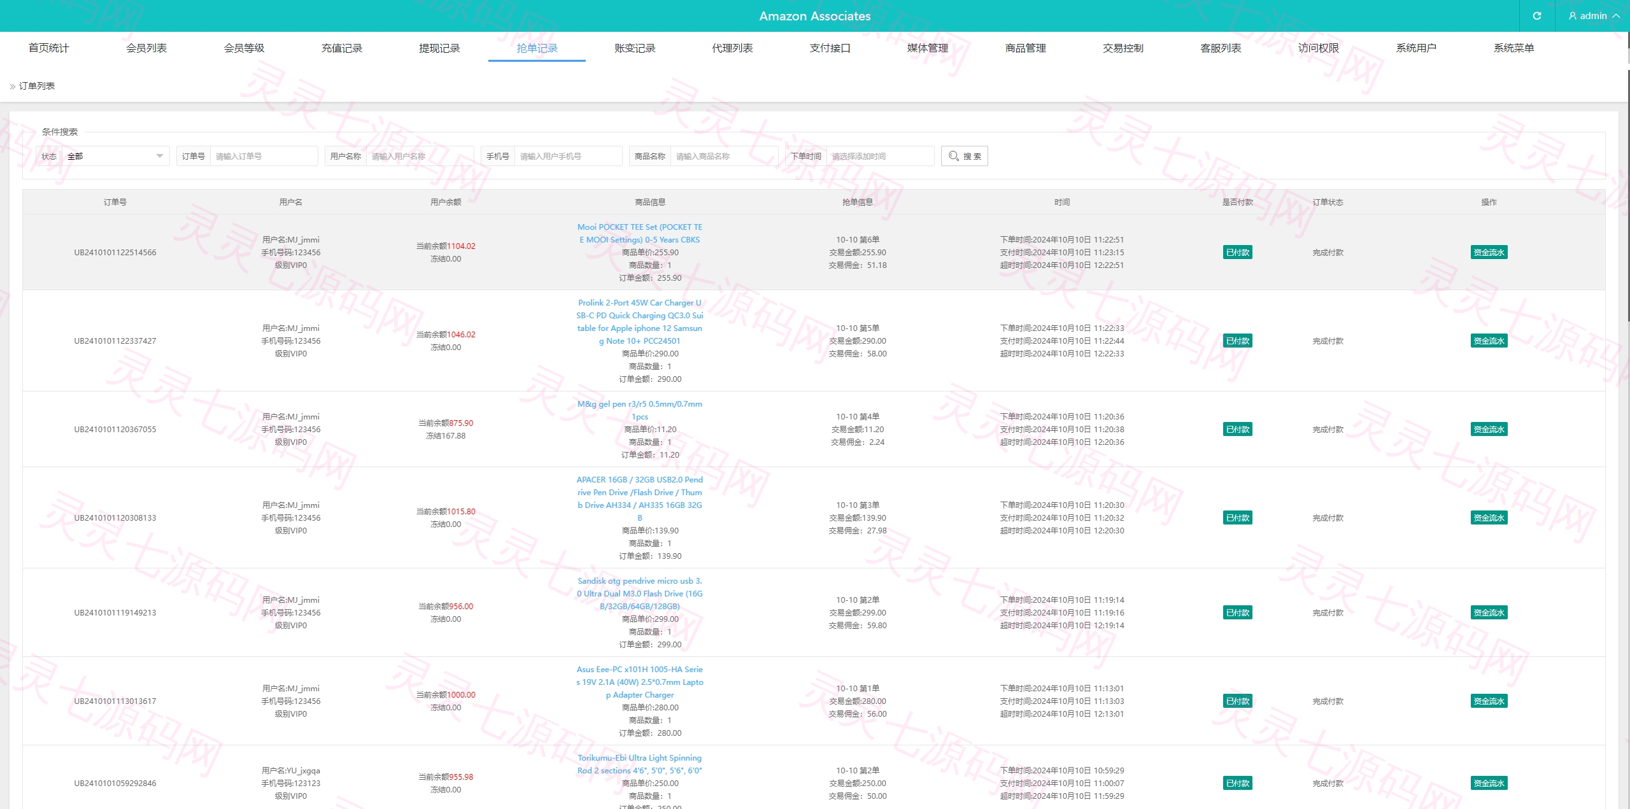Open the admin user menu
This screenshot has width=1630, height=809.
pos(1594,16)
